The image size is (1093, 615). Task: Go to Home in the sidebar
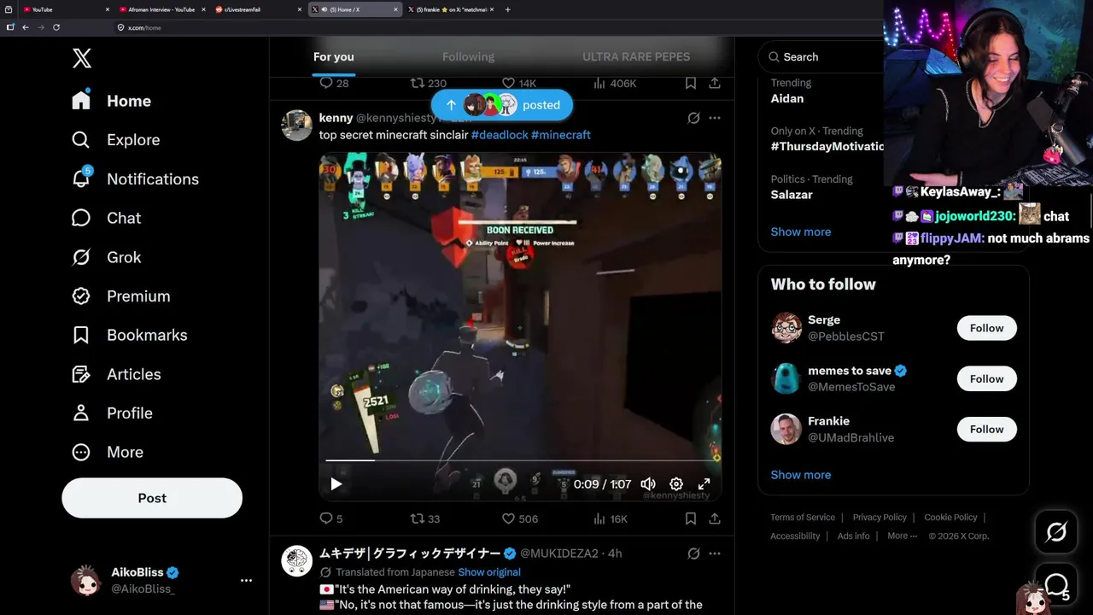[111, 101]
